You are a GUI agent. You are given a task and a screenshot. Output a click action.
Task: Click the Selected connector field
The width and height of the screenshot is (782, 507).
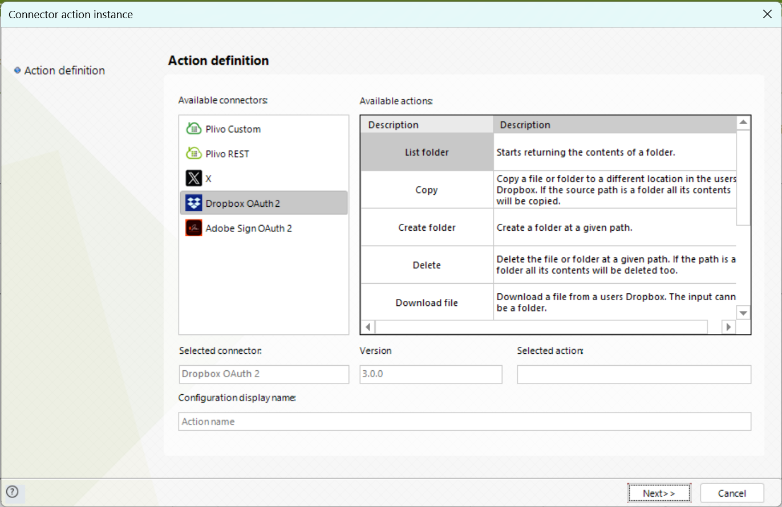click(264, 374)
